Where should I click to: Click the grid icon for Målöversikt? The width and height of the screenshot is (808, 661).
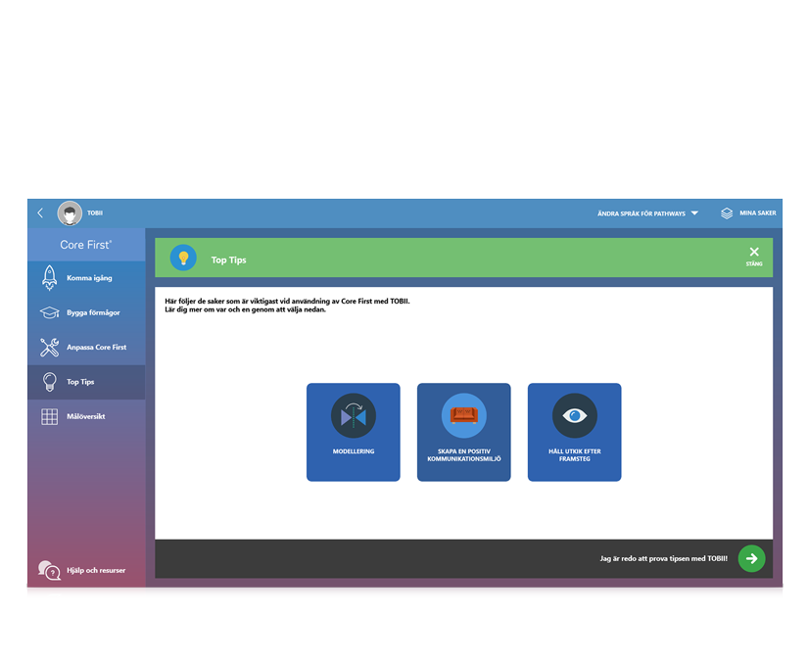click(x=49, y=416)
